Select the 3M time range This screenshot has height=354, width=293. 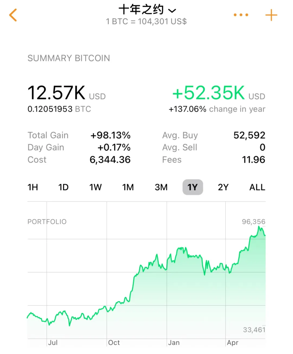(161, 187)
